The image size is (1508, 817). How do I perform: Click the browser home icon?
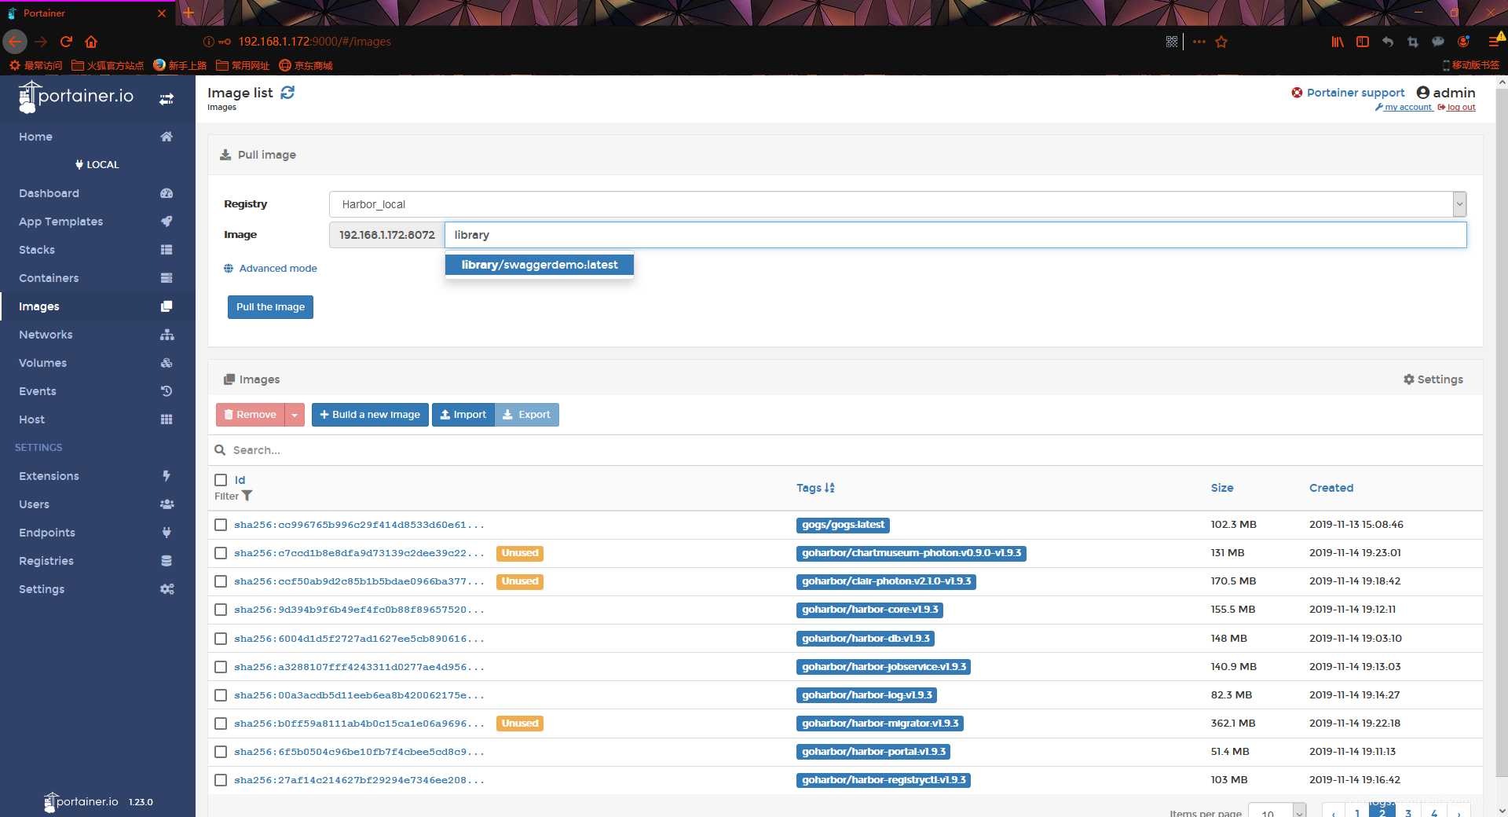91,42
